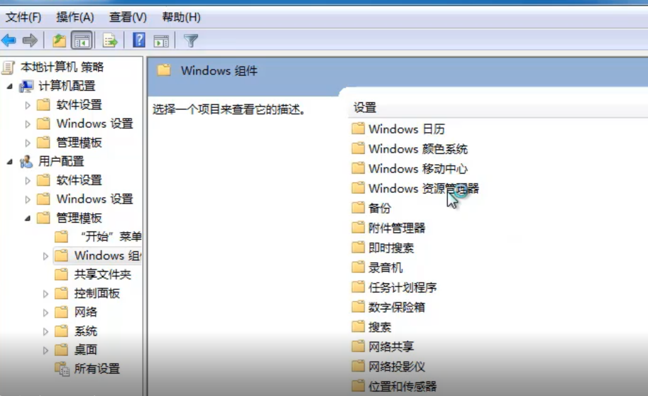Toggle the Show/Hide console tree button
This screenshot has height=396, width=648.
tap(82, 40)
